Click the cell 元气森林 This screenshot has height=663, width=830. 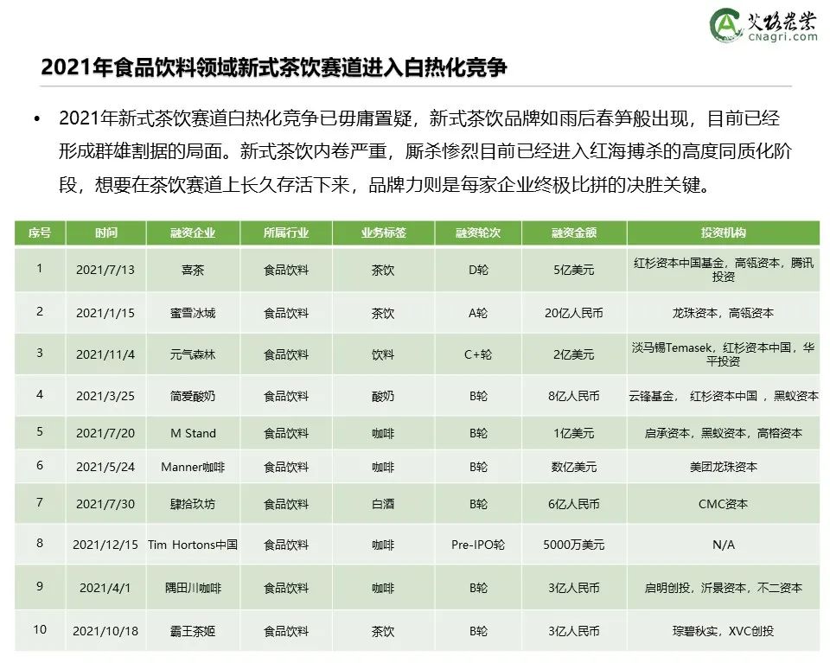[193, 354]
